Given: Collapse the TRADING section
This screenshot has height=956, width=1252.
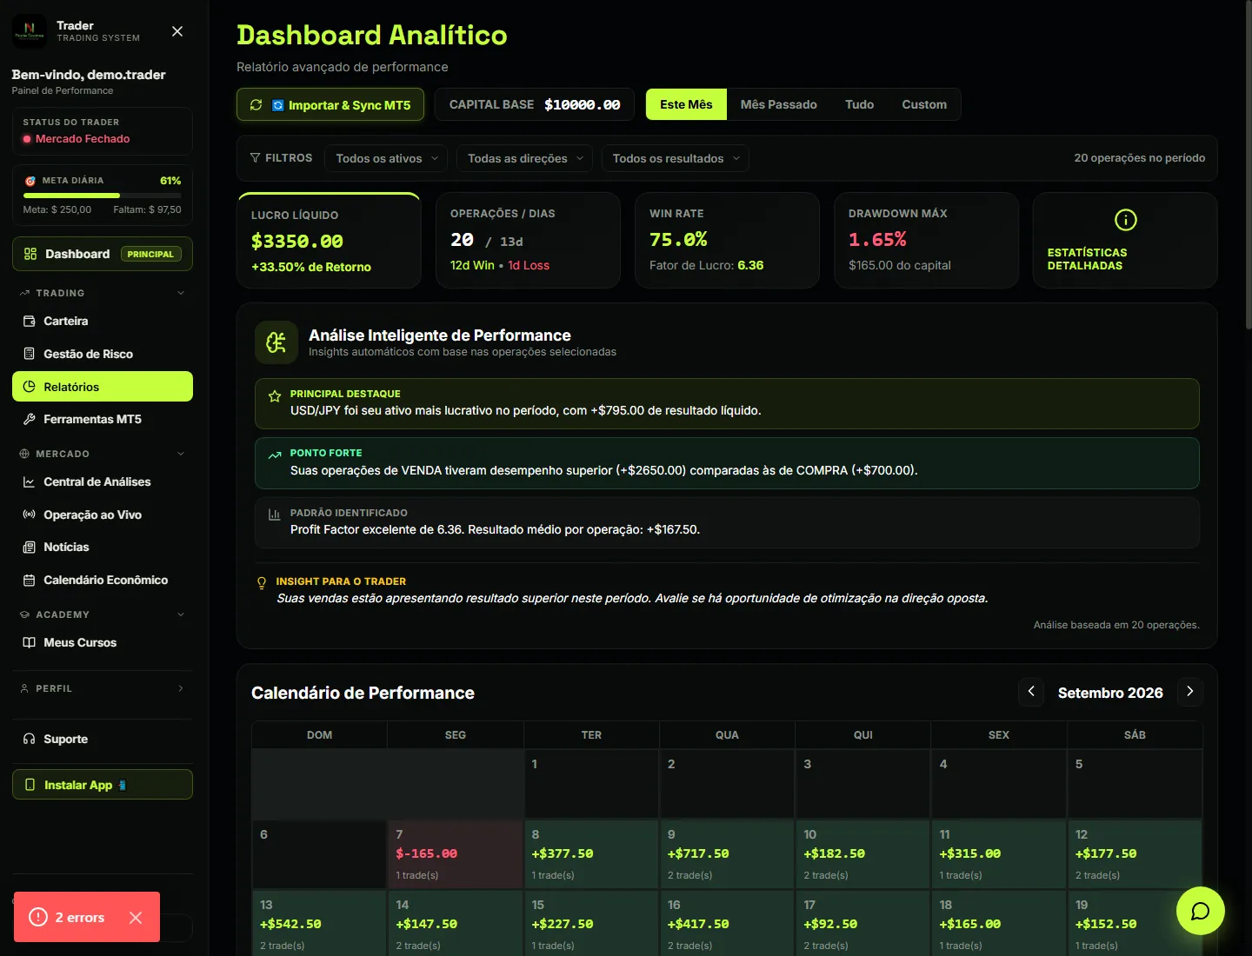Looking at the screenshot, I should [x=181, y=293].
